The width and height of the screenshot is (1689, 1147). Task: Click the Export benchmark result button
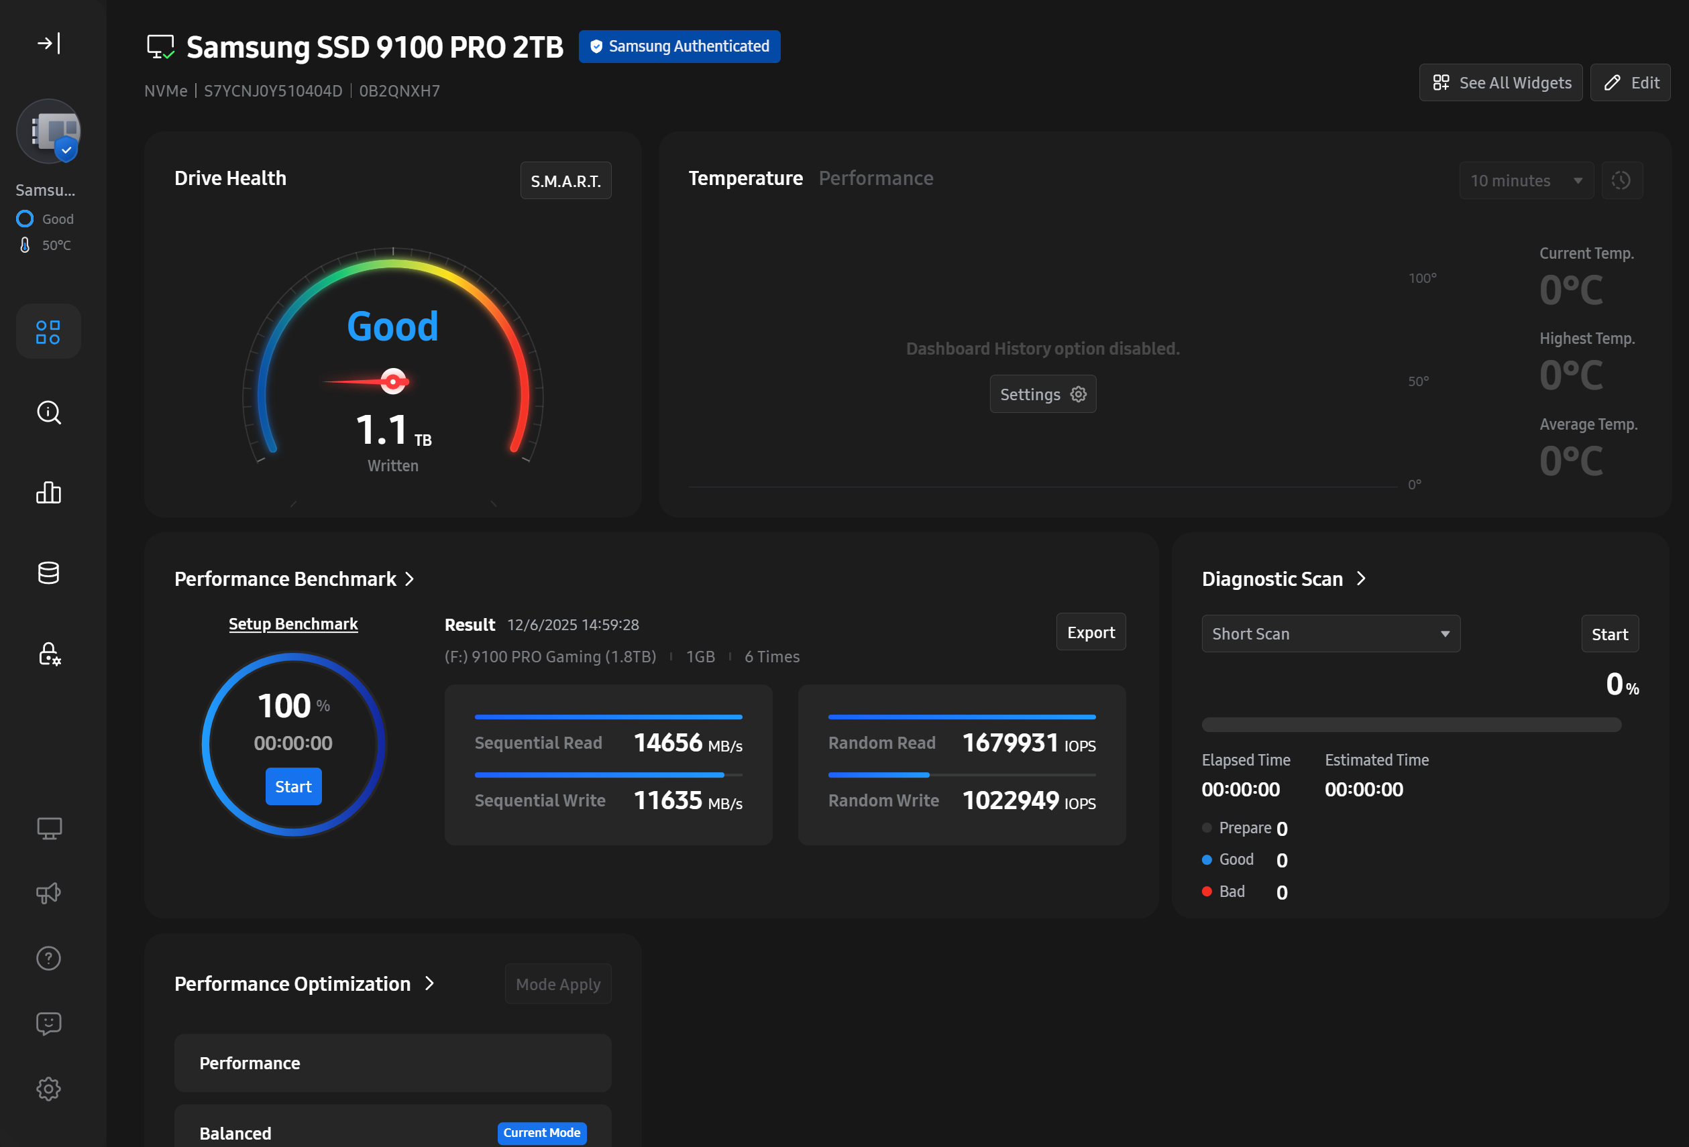point(1090,632)
